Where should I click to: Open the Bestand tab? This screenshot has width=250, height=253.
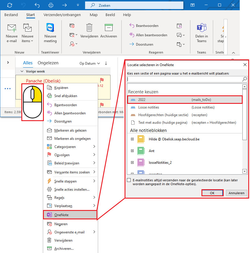[11, 15]
